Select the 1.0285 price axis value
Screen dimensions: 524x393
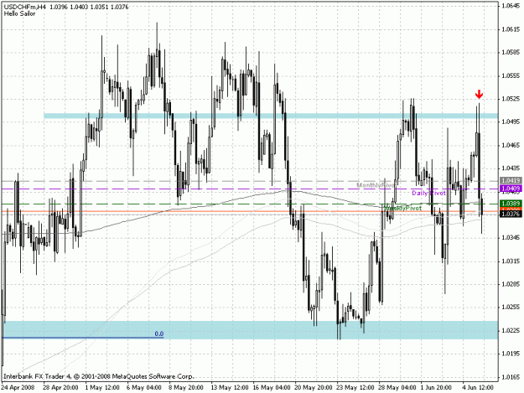tap(511, 284)
